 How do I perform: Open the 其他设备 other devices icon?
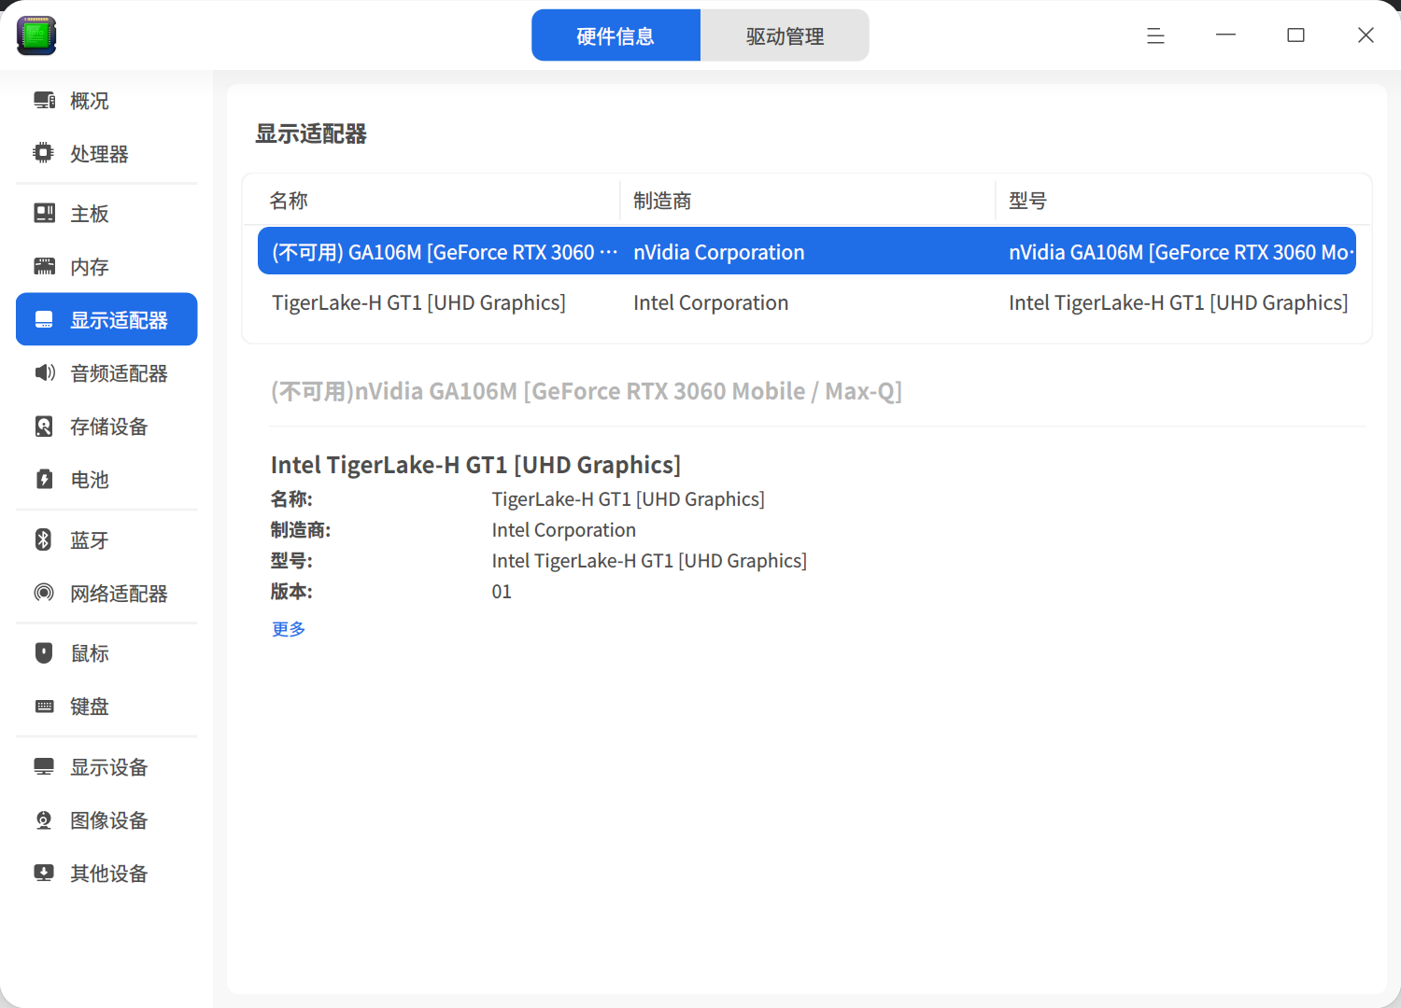(x=44, y=874)
